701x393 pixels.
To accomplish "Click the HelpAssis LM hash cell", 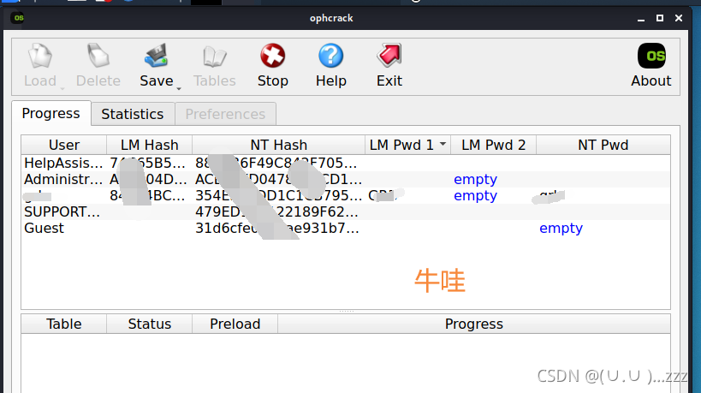I will pyautogui.click(x=147, y=164).
